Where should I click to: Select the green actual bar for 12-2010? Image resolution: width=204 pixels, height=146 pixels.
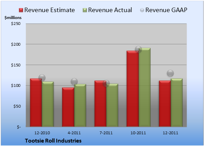[48, 104]
